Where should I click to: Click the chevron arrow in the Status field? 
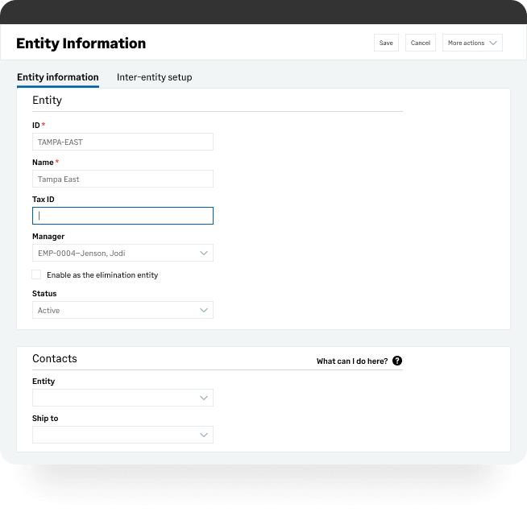tap(204, 310)
